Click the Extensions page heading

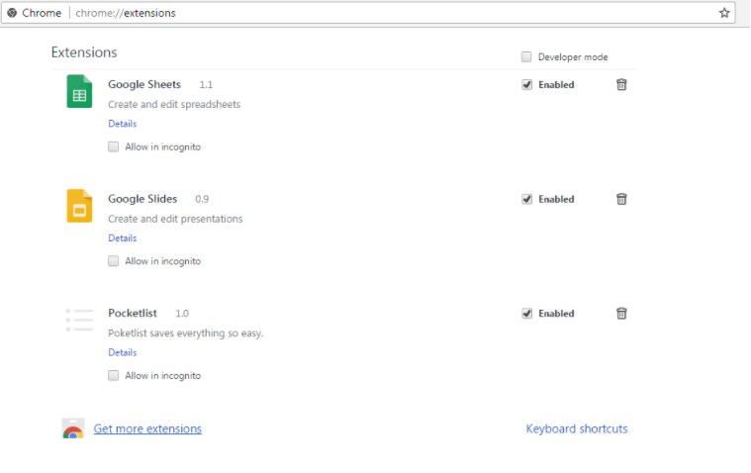[84, 52]
